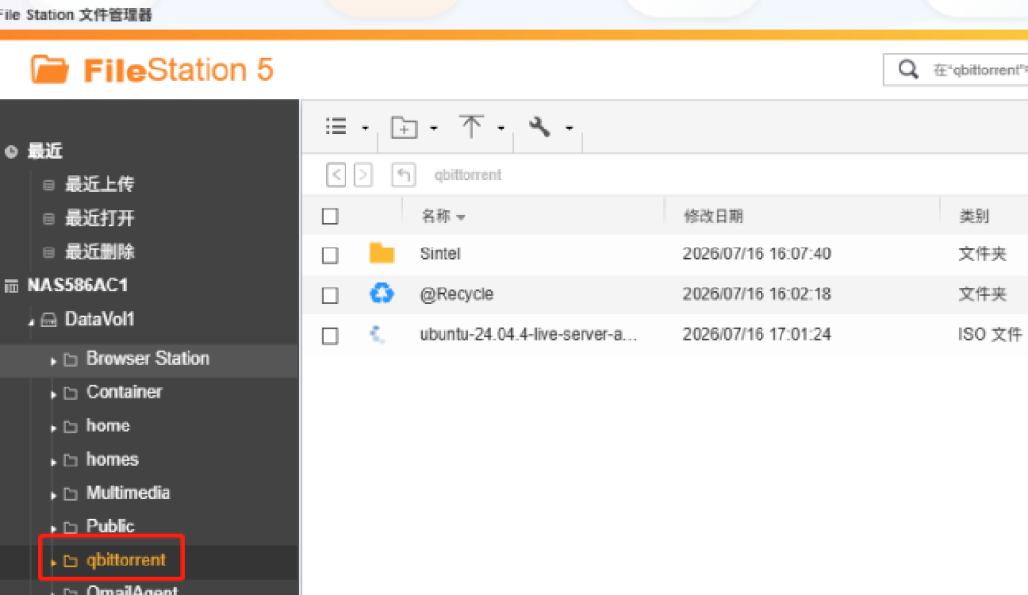Sort by 类别 column header
Screen dimensions: 1028x595
click(975, 216)
